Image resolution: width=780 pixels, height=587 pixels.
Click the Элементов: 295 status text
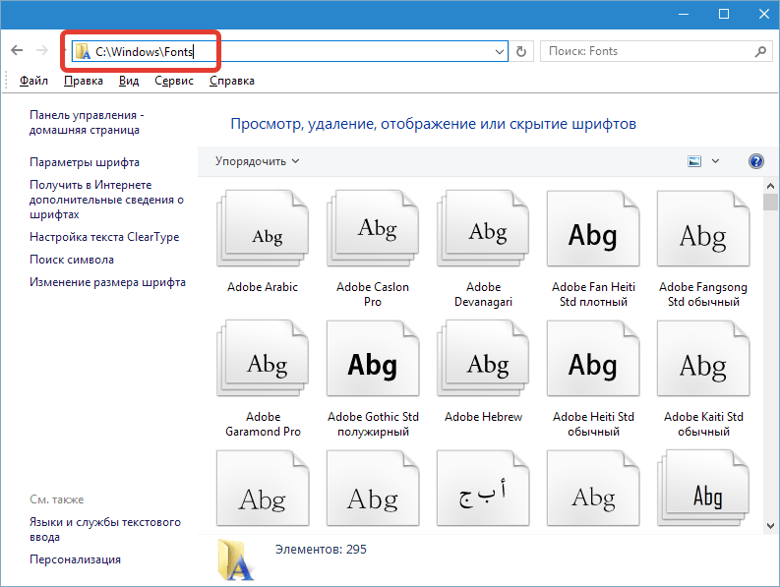(321, 550)
